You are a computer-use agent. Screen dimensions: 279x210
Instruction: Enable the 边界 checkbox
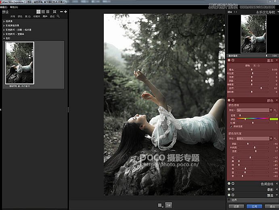pos(229,200)
